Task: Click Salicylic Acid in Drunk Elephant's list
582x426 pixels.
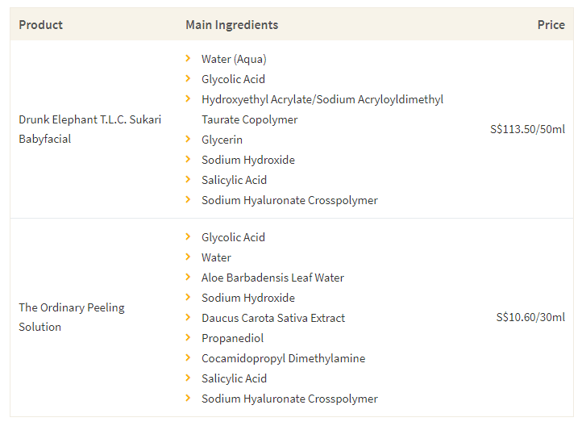Action: [x=234, y=180]
